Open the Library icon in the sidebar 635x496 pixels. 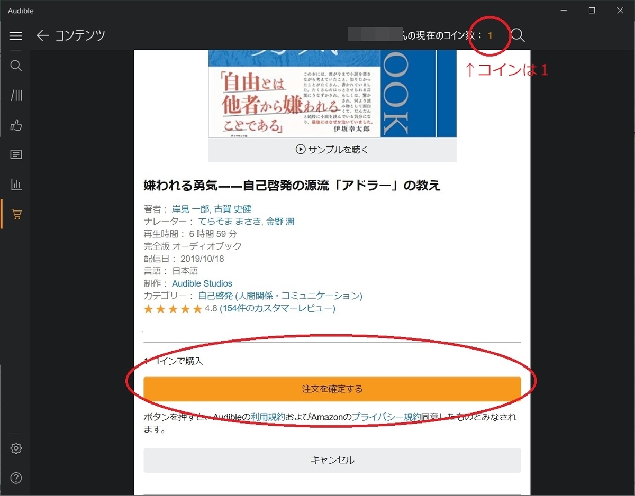coord(16,95)
